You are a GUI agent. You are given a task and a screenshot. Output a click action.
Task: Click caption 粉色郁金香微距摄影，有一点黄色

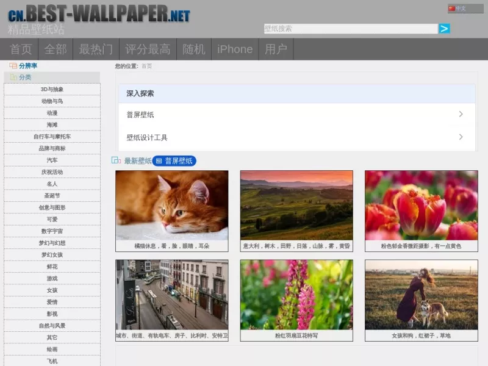[421, 246]
